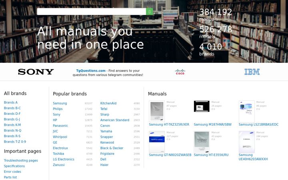This screenshot has height=180, width=288.
Task: Select KitchenAid brand link
Action: coord(108,103)
